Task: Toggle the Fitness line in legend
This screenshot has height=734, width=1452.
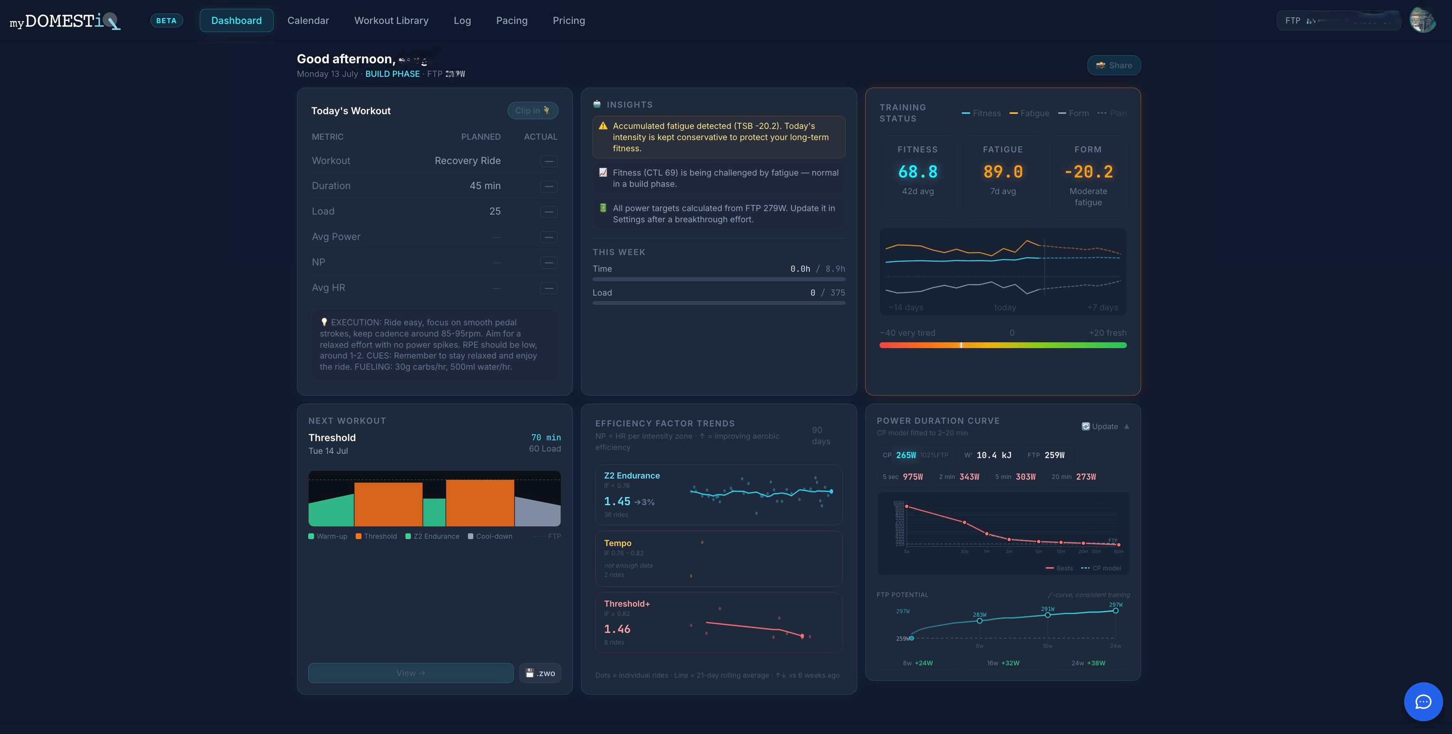Action: [981, 113]
